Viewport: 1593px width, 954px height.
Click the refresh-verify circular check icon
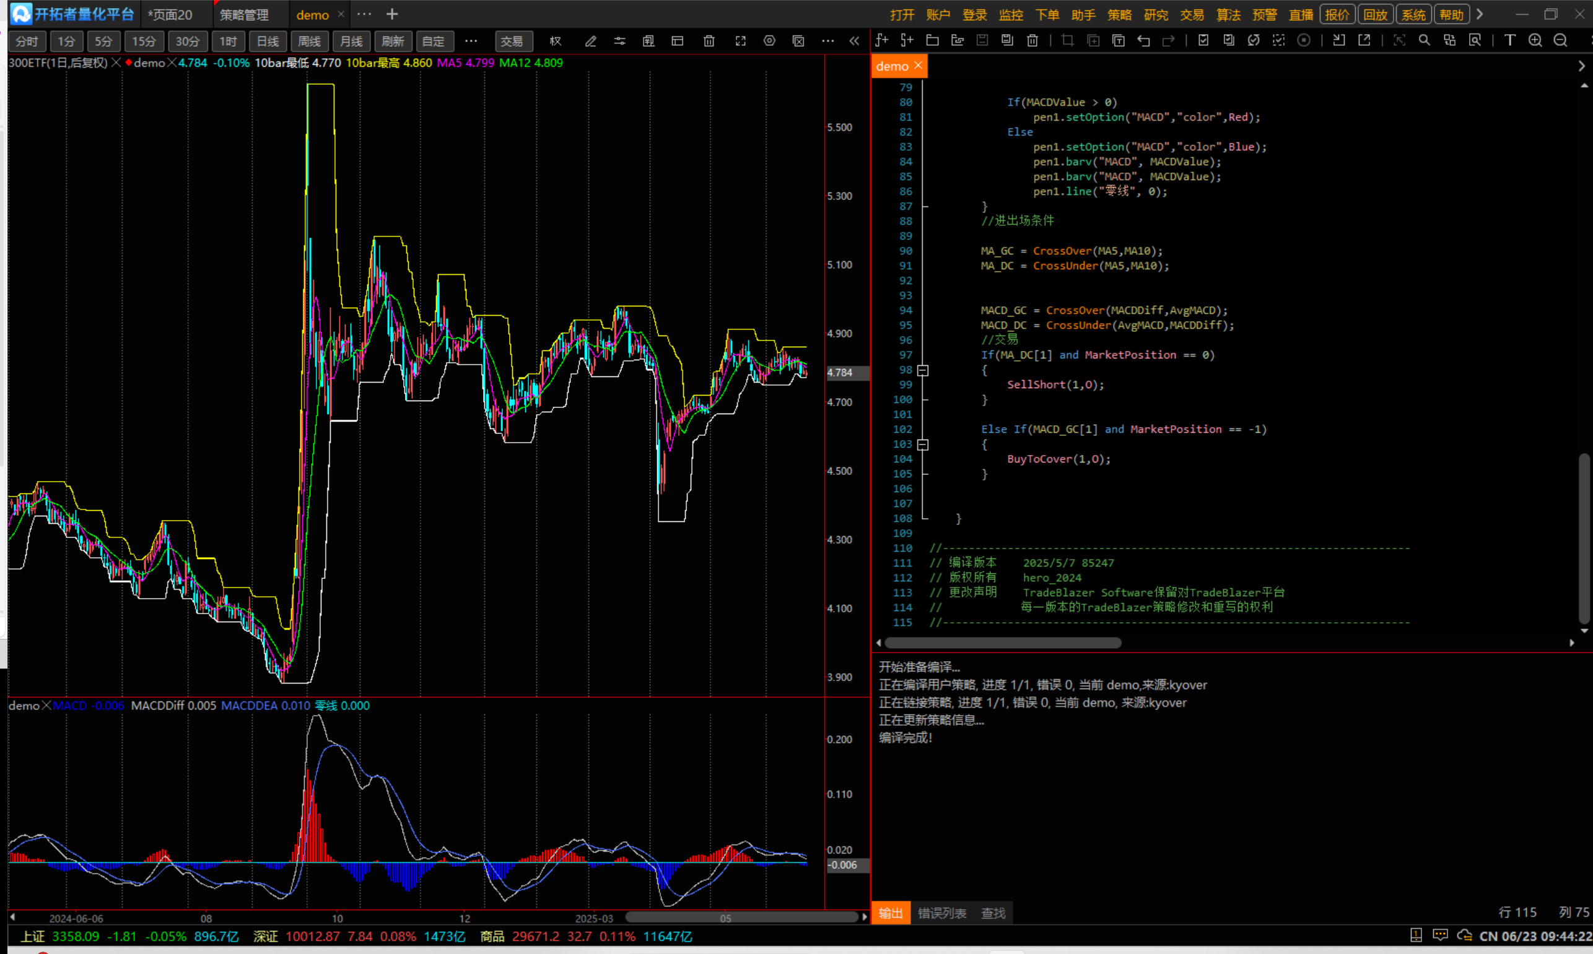pos(1254,40)
